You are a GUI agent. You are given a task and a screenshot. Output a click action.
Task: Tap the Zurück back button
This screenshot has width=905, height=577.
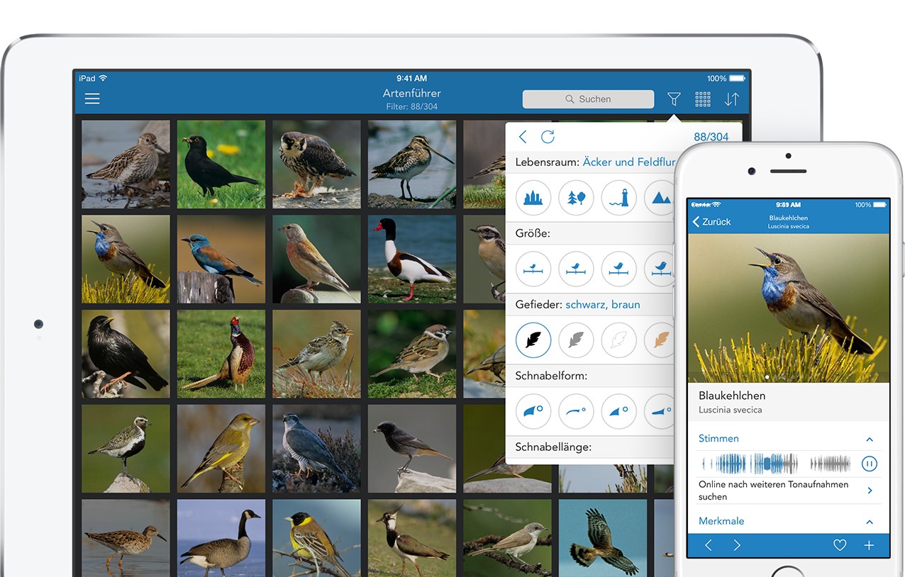[x=711, y=222]
